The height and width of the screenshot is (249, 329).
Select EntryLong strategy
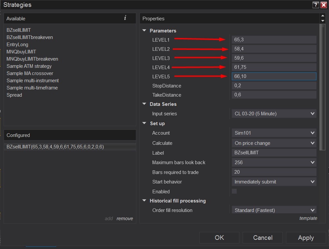pos(17,45)
